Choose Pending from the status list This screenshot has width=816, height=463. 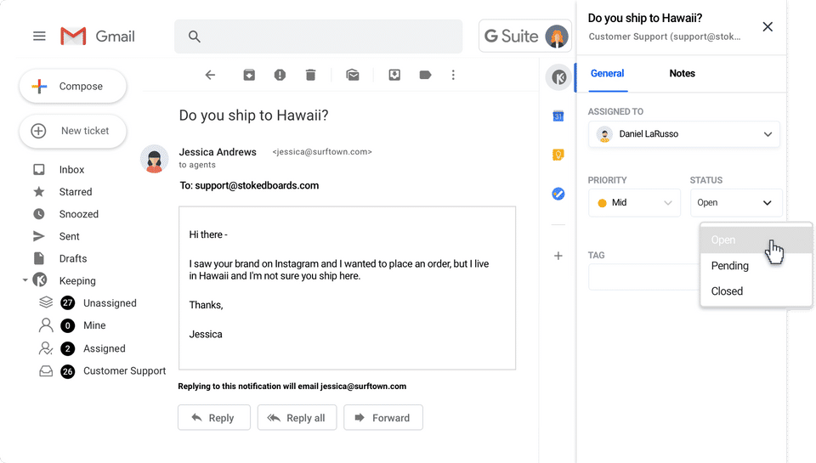click(729, 266)
